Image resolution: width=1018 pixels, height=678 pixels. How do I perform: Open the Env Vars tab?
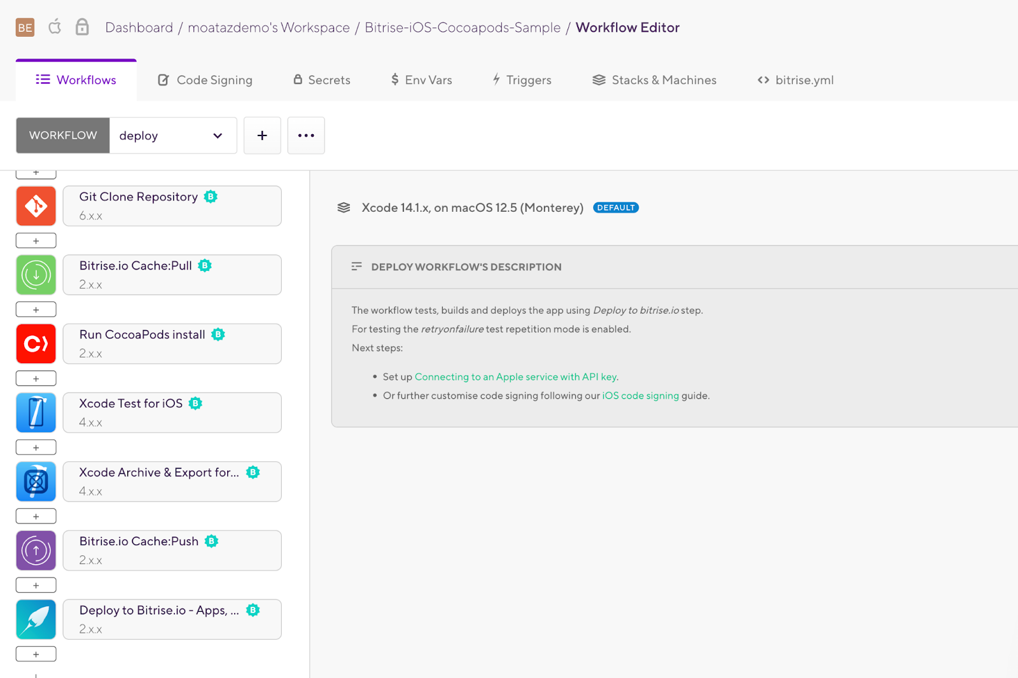(x=421, y=80)
